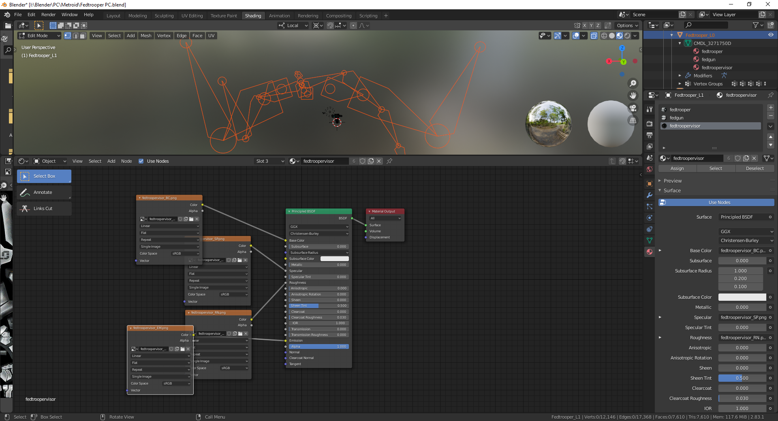This screenshot has width=778, height=421.
Task: Open Christensen-Burley dropdown in properties panel
Action: pos(746,240)
